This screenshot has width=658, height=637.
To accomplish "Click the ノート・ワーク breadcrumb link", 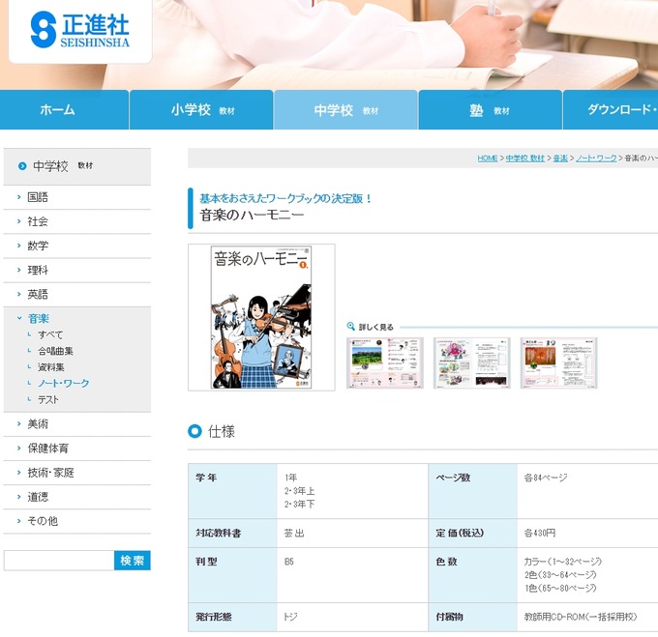I will (x=596, y=158).
